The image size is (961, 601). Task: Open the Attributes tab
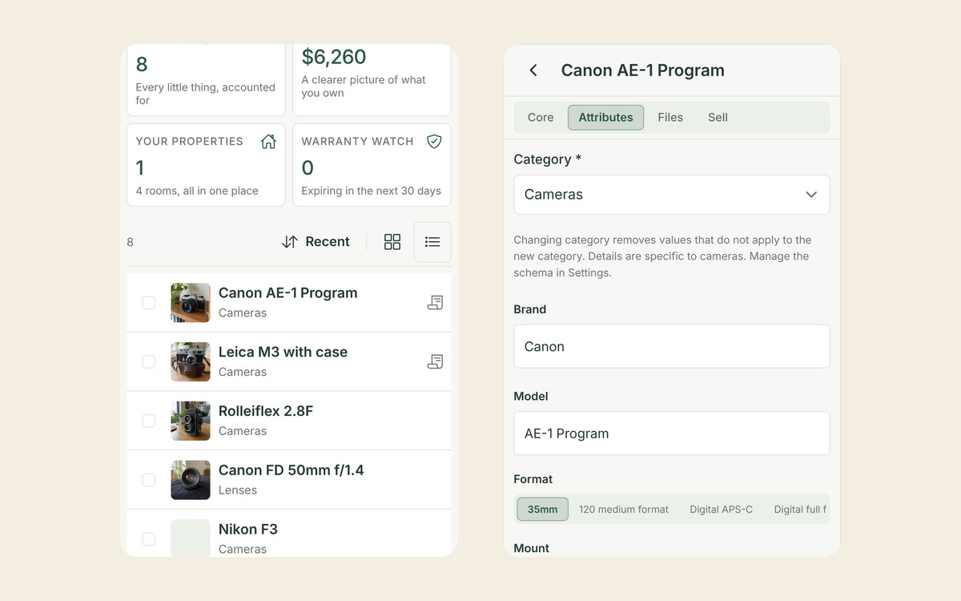click(605, 117)
